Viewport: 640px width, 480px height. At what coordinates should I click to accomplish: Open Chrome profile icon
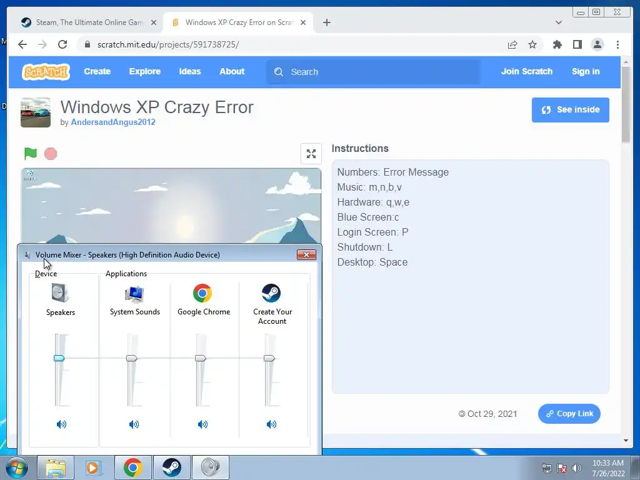[x=597, y=44]
